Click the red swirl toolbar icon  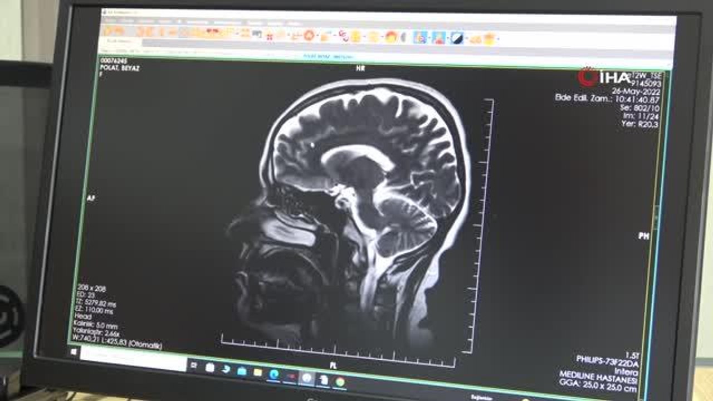click(344, 36)
